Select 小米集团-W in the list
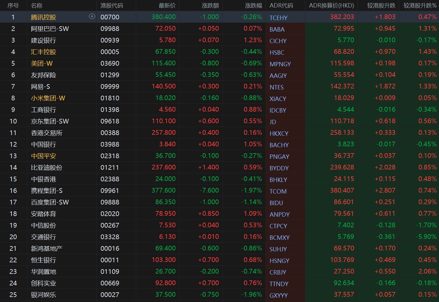Viewport: 439px width, 302px height. [48, 98]
